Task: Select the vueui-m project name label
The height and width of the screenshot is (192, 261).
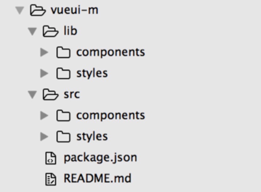Action: [x=74, y=10]
